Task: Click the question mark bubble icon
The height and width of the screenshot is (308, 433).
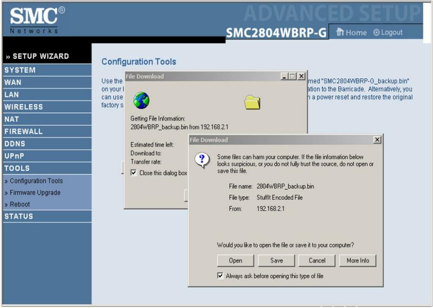Action: point(202,160)
